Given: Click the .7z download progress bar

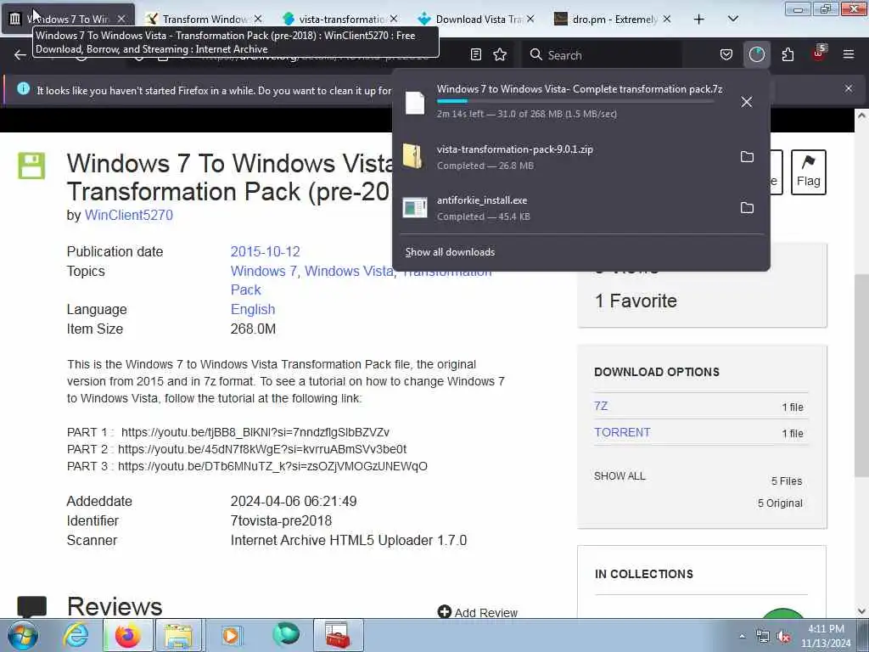Looking at the screenshot, I should 575,101.
